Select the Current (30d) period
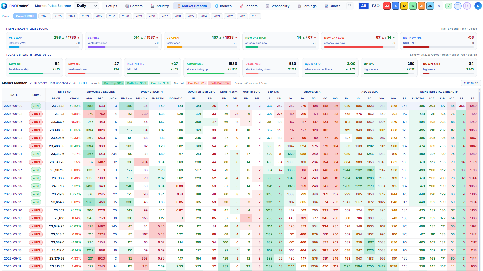 point(25,16)
